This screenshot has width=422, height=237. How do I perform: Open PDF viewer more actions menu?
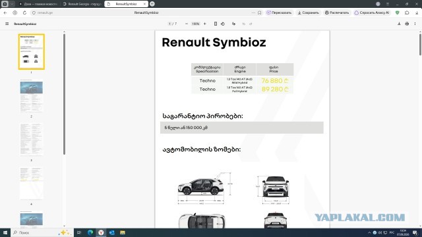coord(415,24)
